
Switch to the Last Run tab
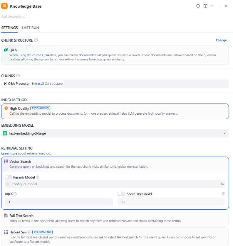pos(31,28)
